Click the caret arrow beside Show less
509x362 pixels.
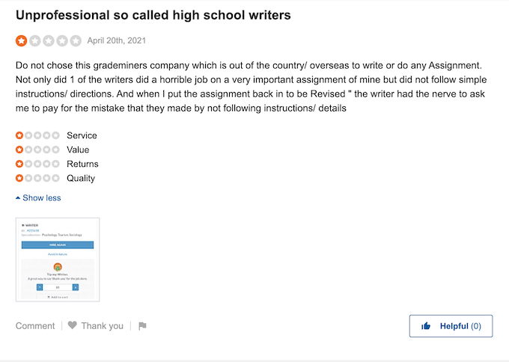click(x=18, y=198)
